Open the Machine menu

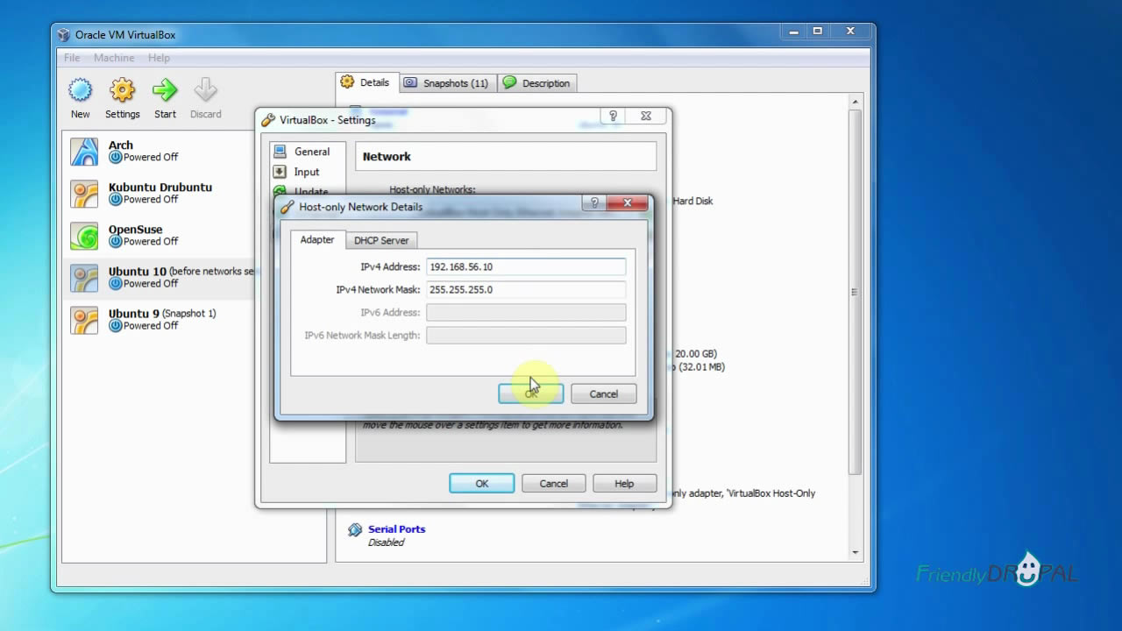(x=114, y=58)
